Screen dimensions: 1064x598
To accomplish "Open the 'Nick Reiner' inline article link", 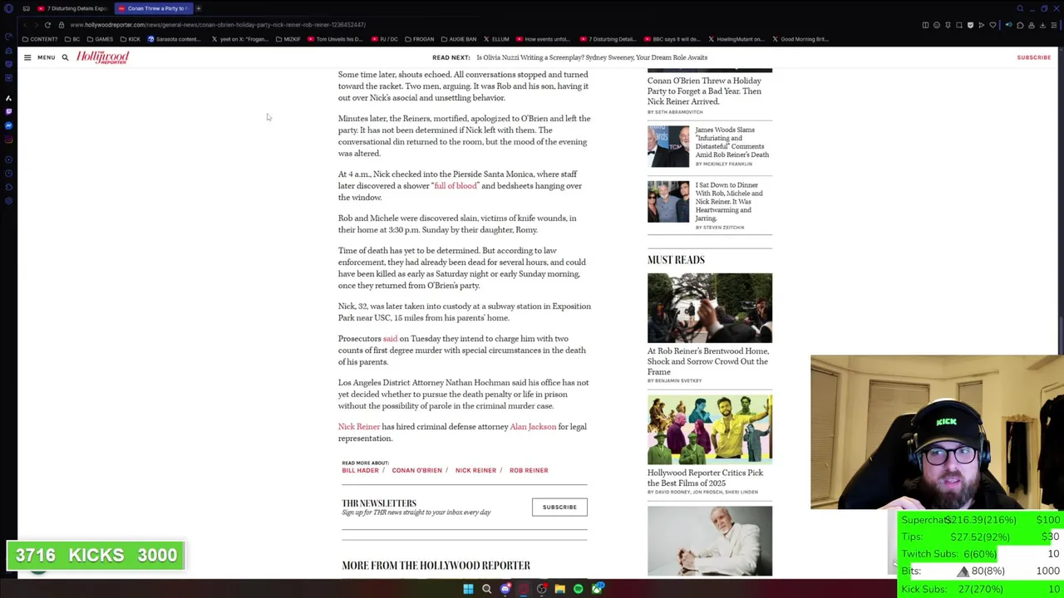I will coord(358,427).
